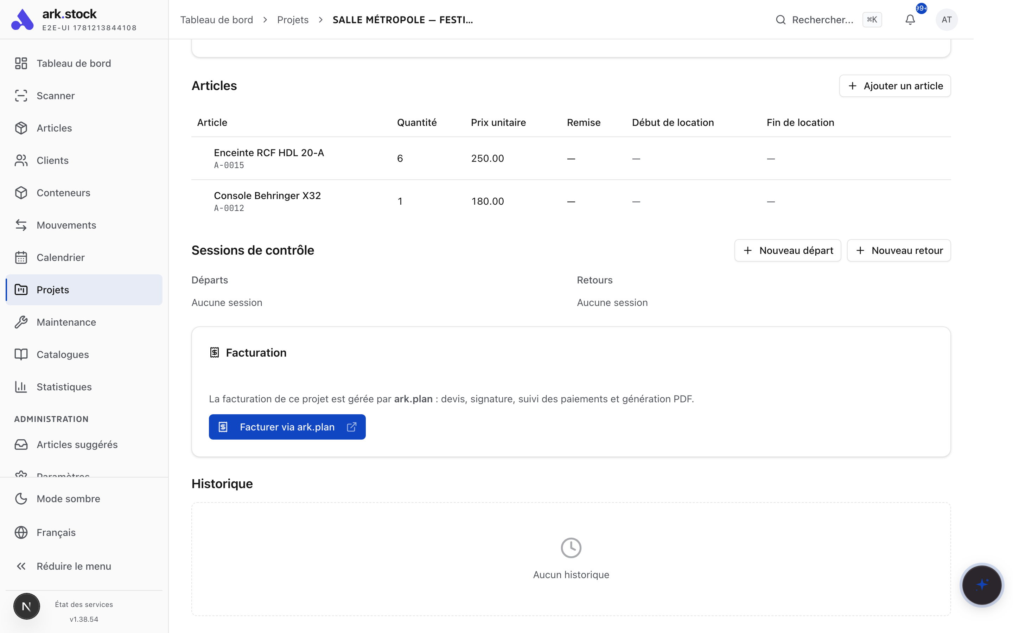This screenshot has height=633, width=1013.
Task: Open the AI assistant sparkle button
Action: (982, 585)
